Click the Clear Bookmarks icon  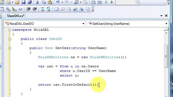pyautogui.click(x=88, y=9)
